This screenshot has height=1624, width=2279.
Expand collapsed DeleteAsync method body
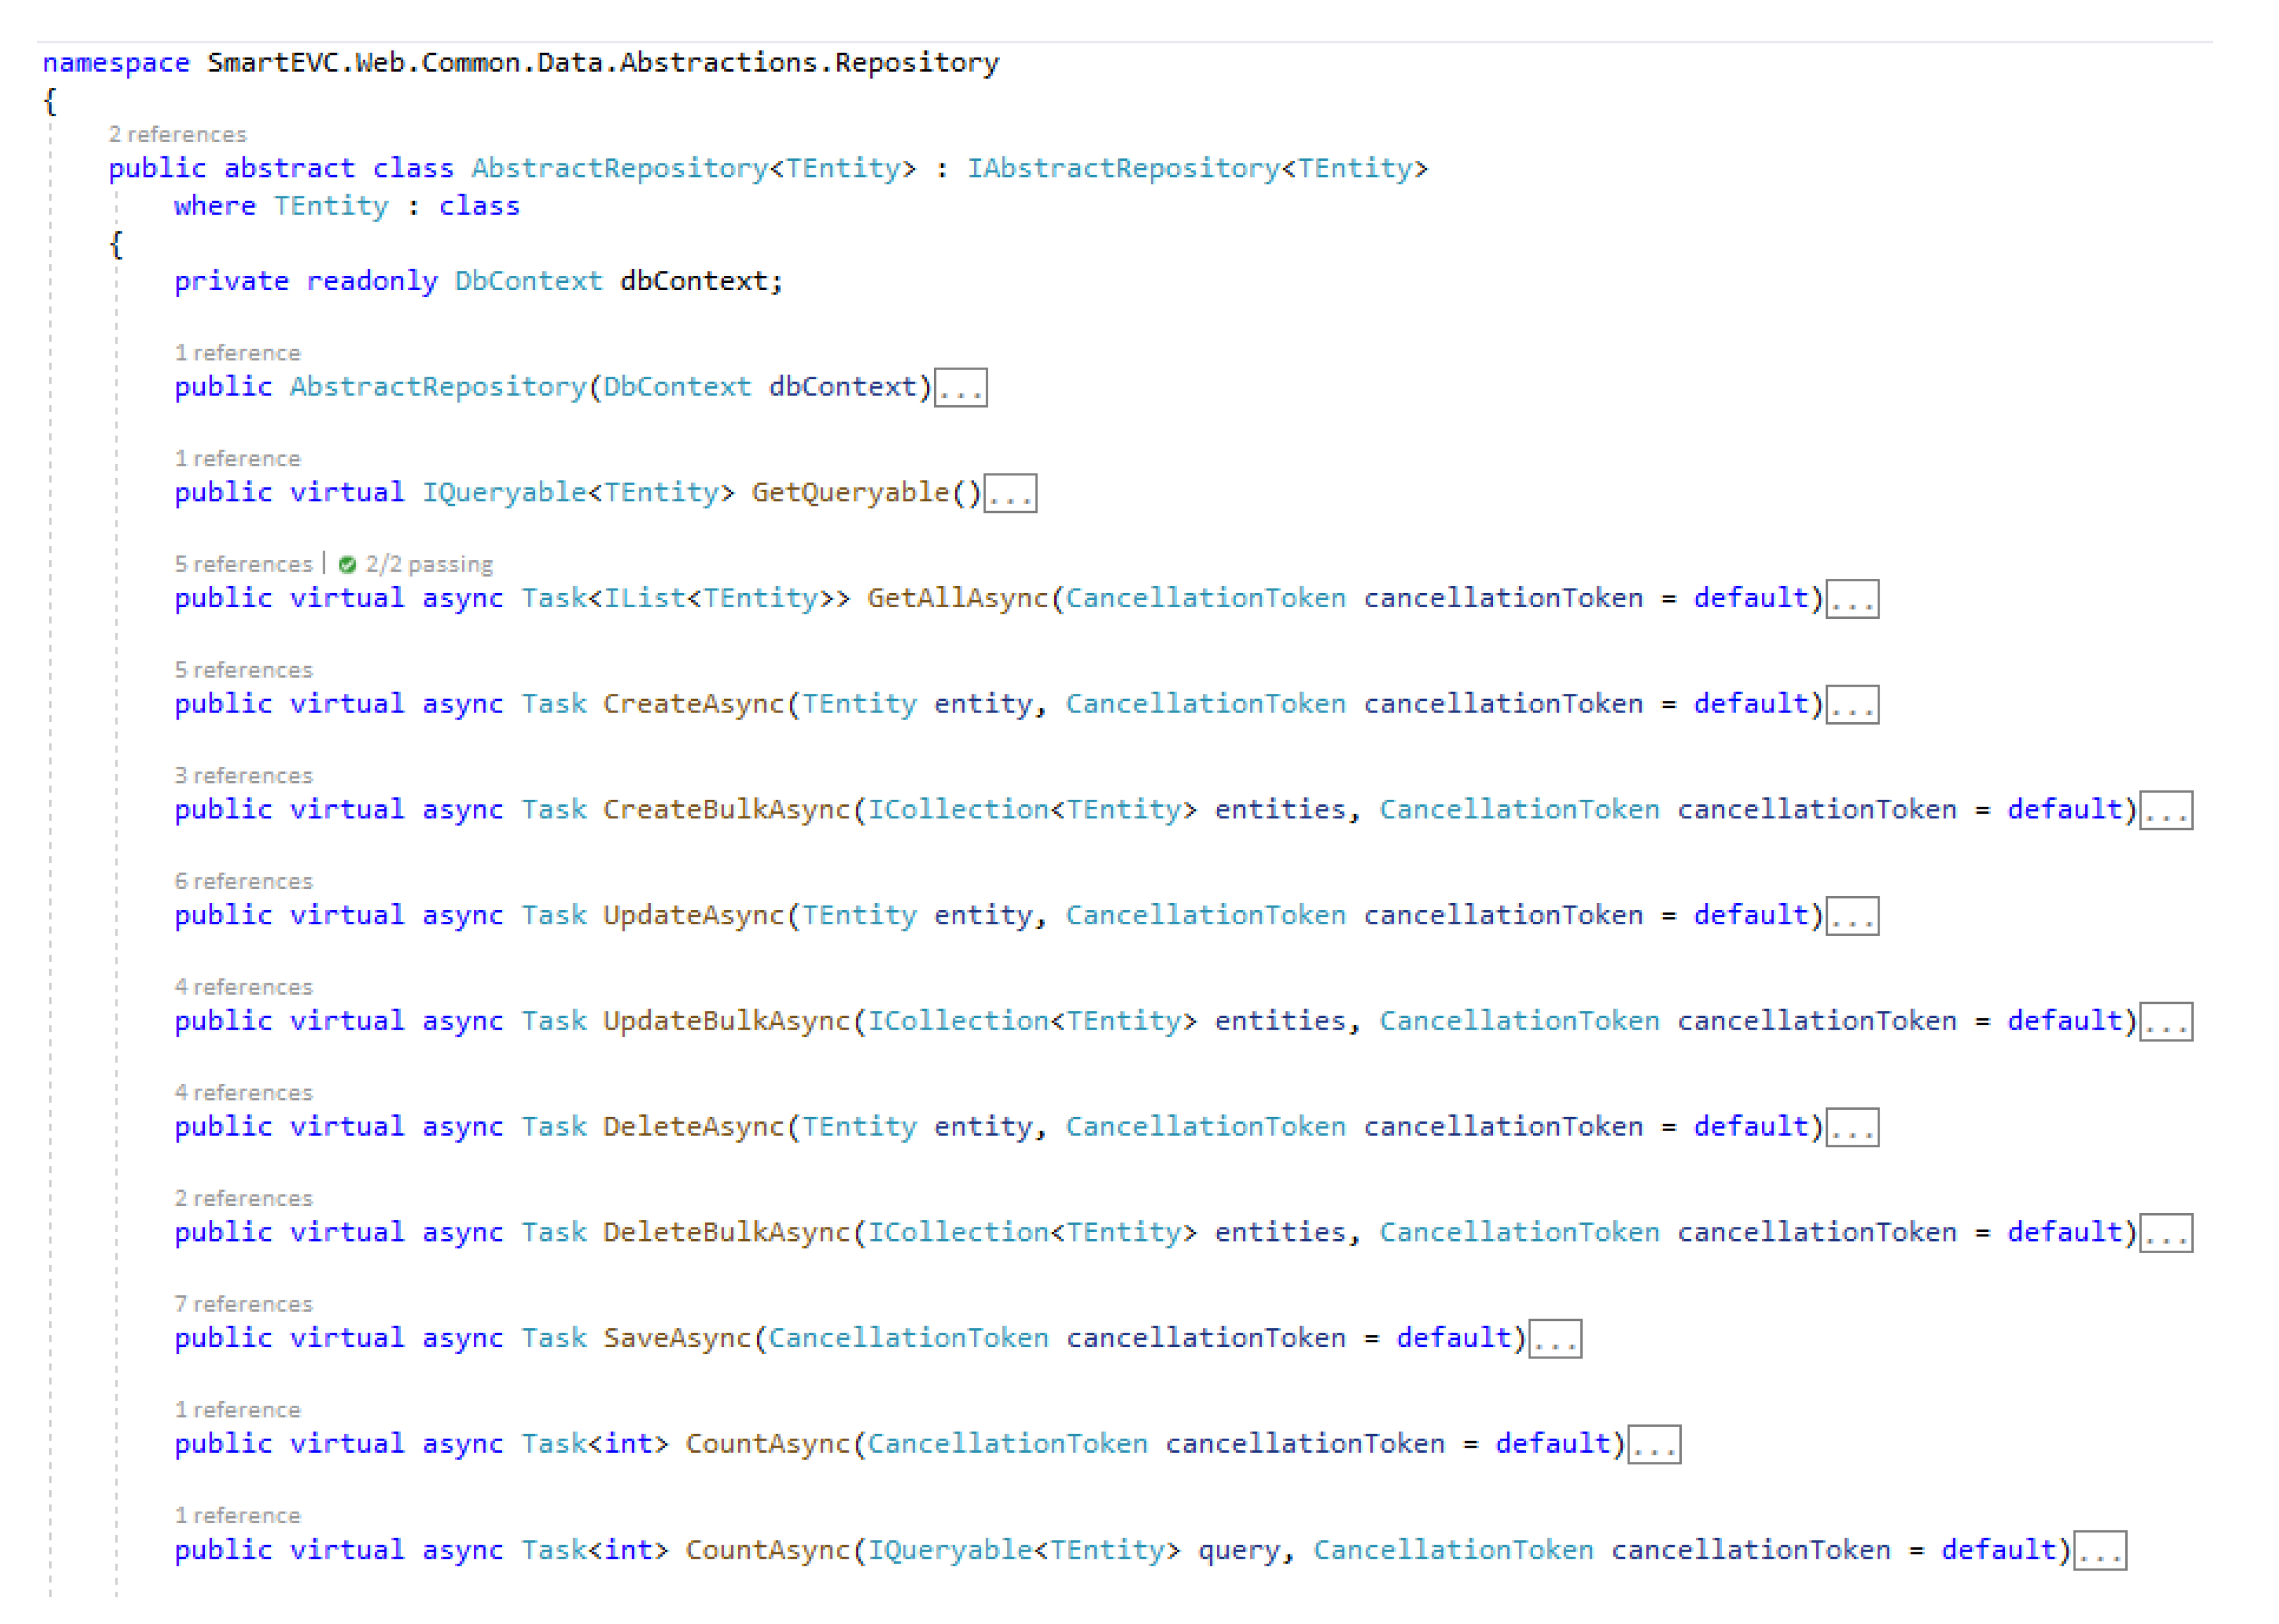point(1852,1128)
